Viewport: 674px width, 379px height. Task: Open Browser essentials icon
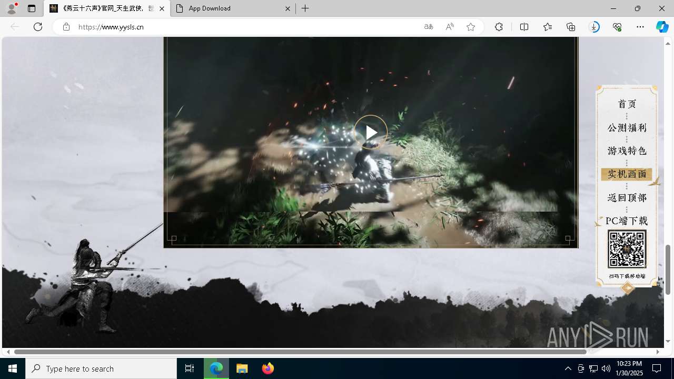pos(617,27)
